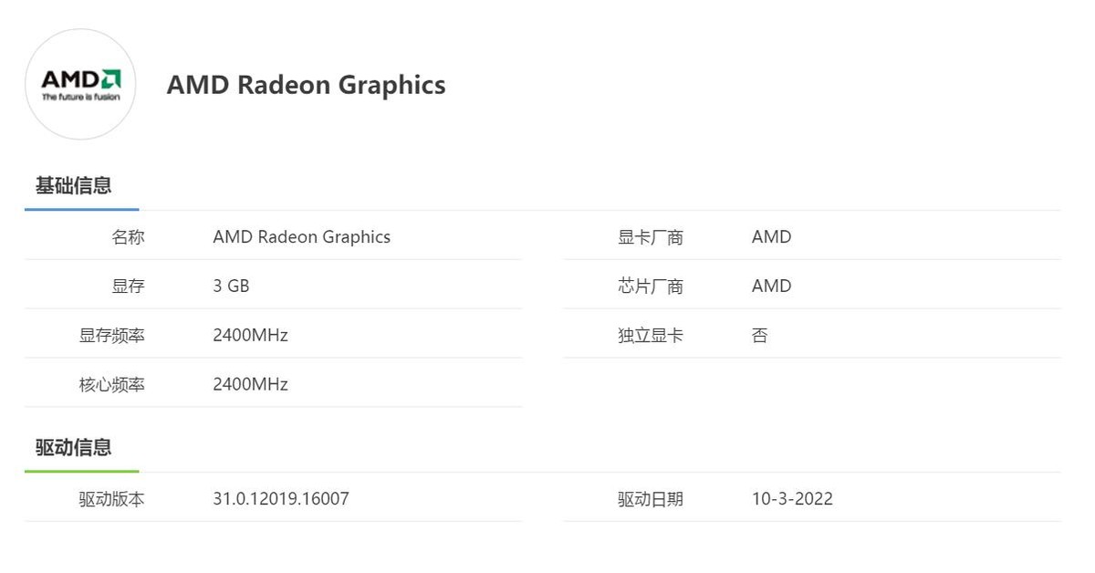Viewport: 1095px width, 573px height.
Task: Click the 名称 field label
Action: (x=128, y=237)
